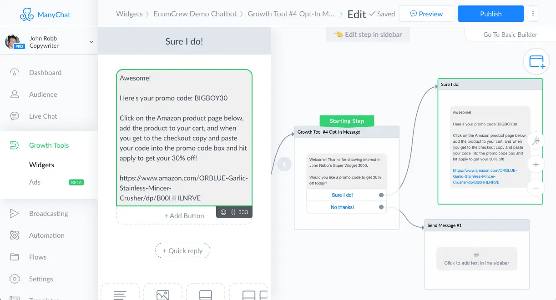Click the No thanks! connector dot
This screenshot has height=300, width=556.
pyautogui.click(x=381, y=207)
